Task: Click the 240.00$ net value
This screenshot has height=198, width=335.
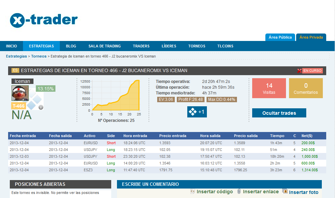Action: coord(308,150)
